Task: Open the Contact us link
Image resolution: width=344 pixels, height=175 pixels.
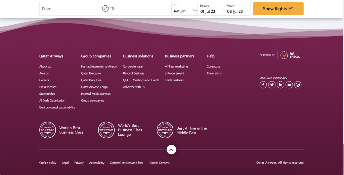Action: 213,67
